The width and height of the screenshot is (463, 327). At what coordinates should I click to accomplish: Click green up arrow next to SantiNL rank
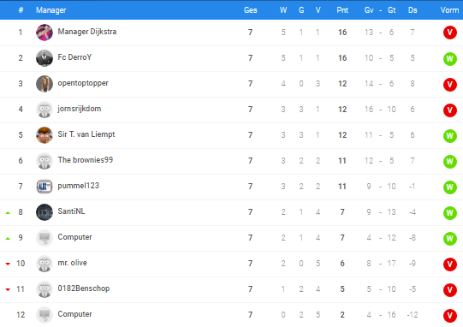click(8, 212)
